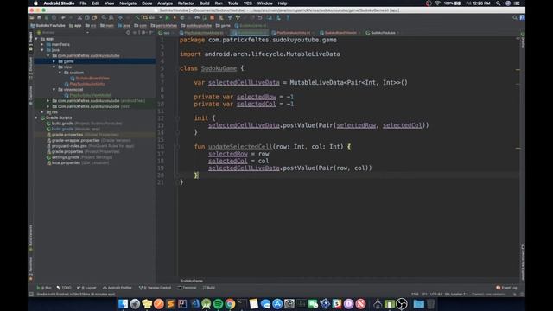Open the Logcat tool window button
This screenshot has height=311, width=553.
pyautogui.click(x=86, y=288)
